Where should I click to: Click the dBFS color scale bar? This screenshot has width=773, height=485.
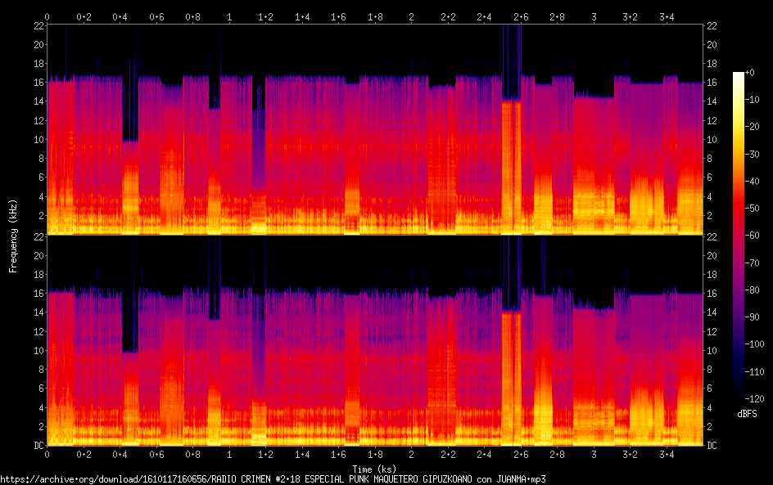click(x=739, y=235)
